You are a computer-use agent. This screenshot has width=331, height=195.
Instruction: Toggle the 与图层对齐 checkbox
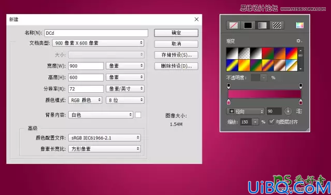[271, 122]
